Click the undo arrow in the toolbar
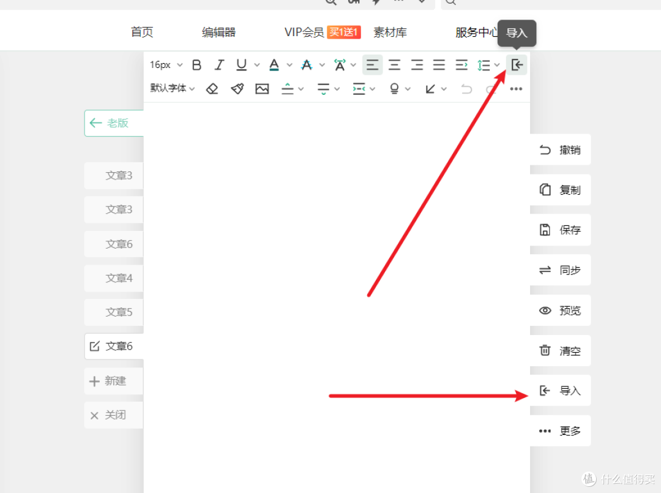Screen dimensions: 661x493 (x=466, y=89)
